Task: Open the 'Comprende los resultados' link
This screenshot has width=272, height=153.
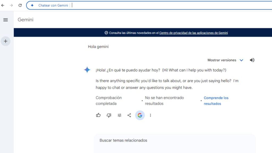Action: pos(216,101)
